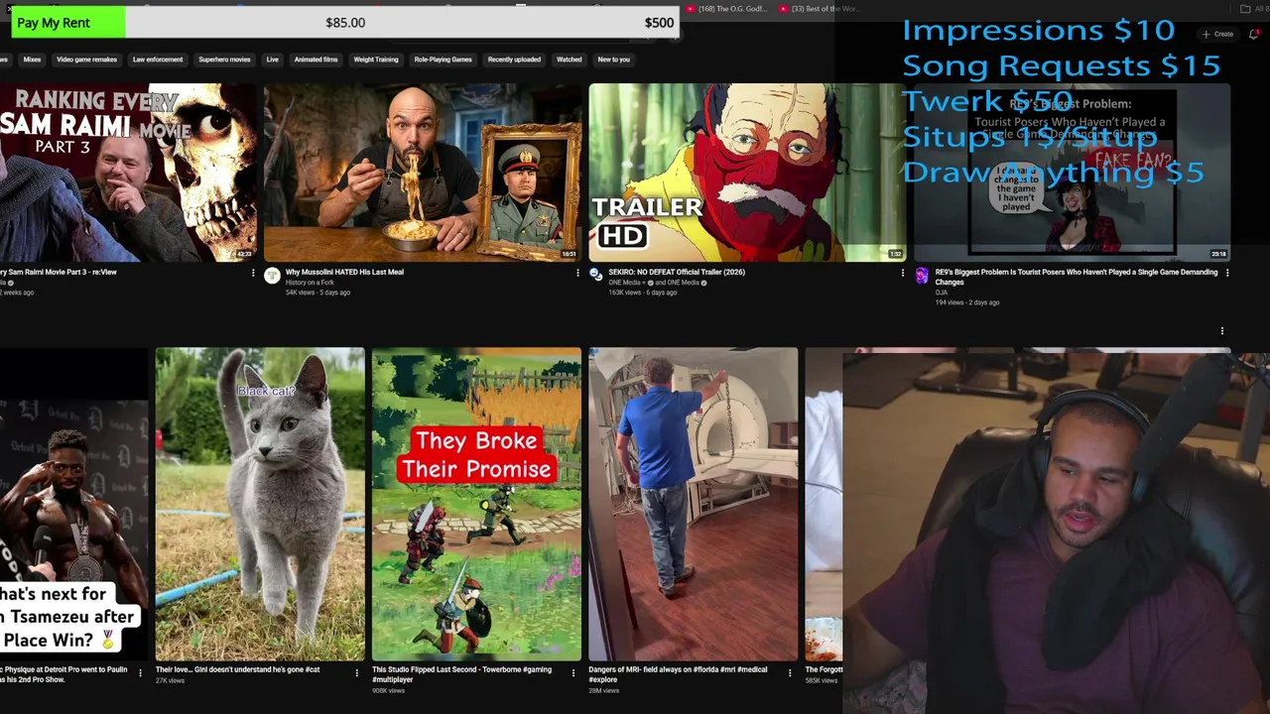Click the 54K views · 5 days ago text
This screenshot has width=1270, height=714.
pyautogui.click(x=317, y=293)
